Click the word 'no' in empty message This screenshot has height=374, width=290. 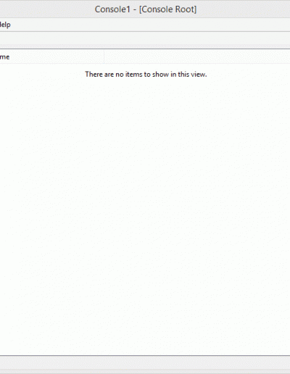point(120,75)
